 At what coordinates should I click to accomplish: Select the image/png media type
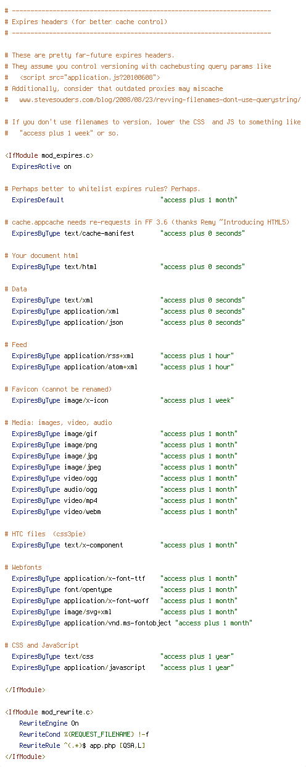click(x=81, y=445)
